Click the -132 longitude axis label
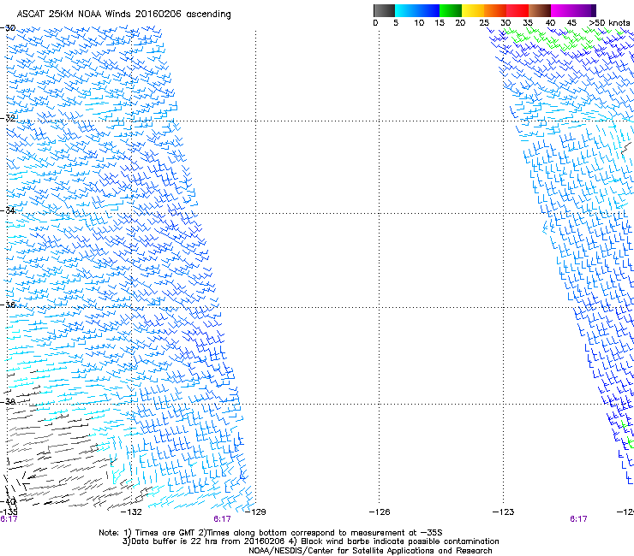634x556 pixels. 131,512
